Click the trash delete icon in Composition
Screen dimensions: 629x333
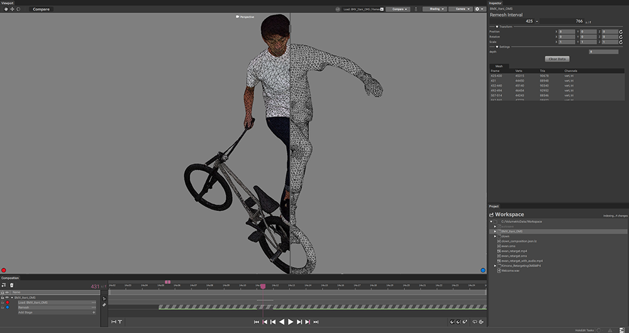(x=11, y=285)
